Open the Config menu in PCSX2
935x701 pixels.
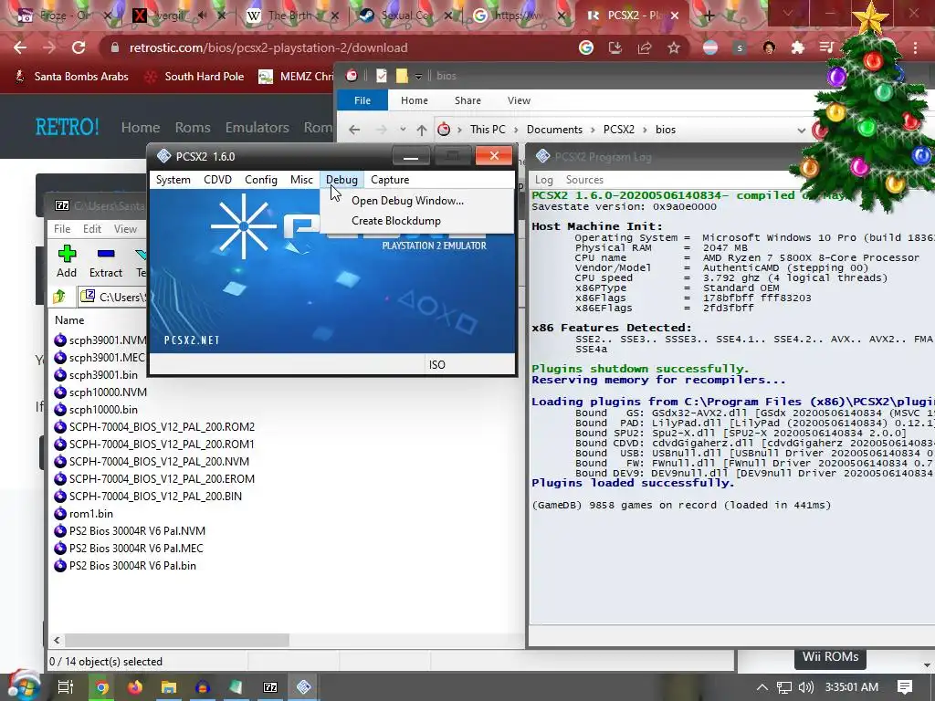click(261, 180)
